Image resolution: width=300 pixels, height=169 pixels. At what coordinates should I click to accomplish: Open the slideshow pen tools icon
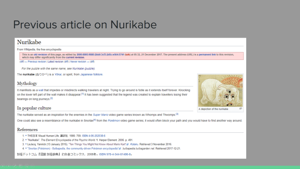click(15, 166)
